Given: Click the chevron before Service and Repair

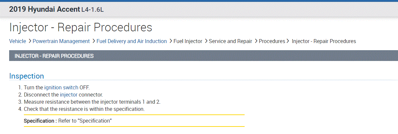Looking at the screenshot, I should [x=206, y=41].
